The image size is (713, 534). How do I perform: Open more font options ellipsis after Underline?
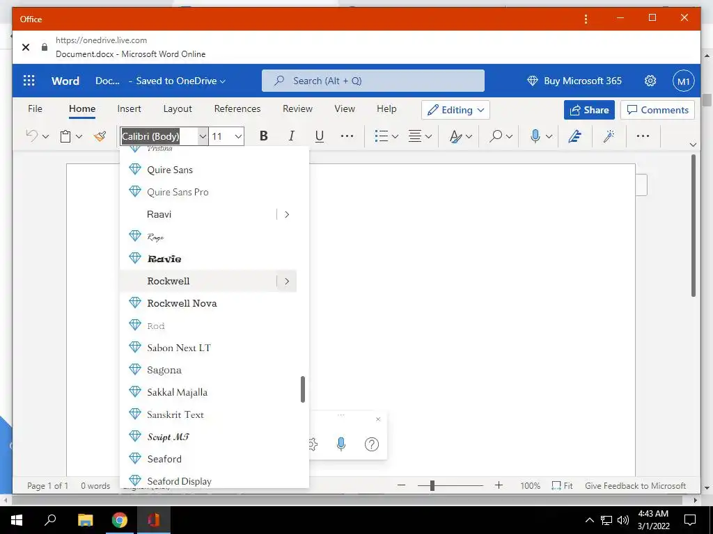click(347, 136)
